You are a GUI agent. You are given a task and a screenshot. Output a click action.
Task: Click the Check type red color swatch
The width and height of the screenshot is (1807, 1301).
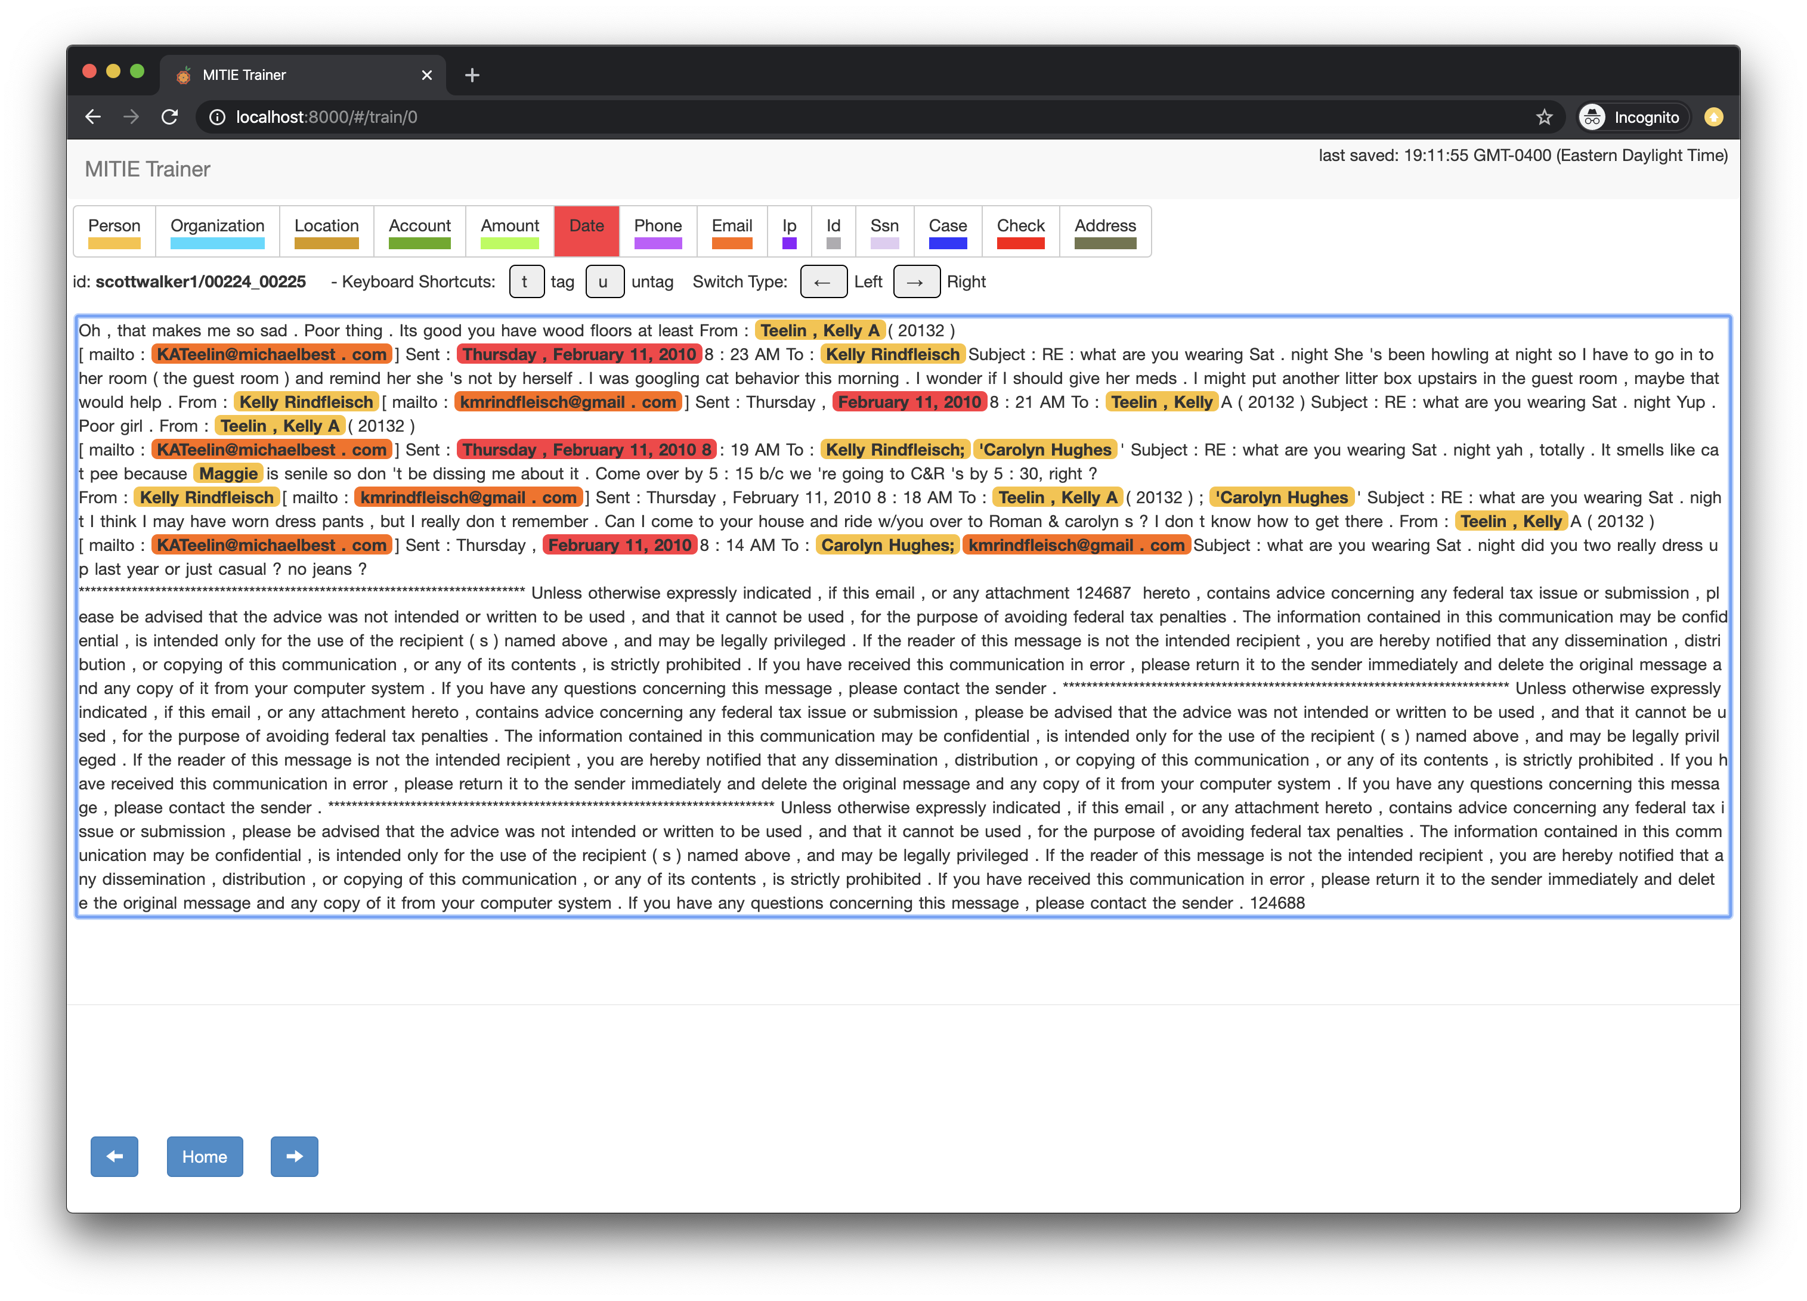tap(1020, 244)
